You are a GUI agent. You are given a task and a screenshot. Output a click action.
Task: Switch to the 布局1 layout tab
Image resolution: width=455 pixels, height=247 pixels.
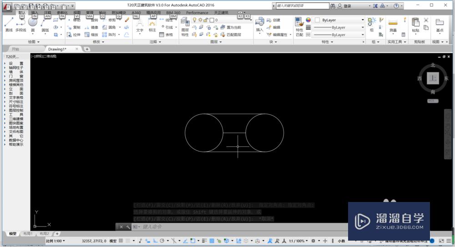[28, 233]
